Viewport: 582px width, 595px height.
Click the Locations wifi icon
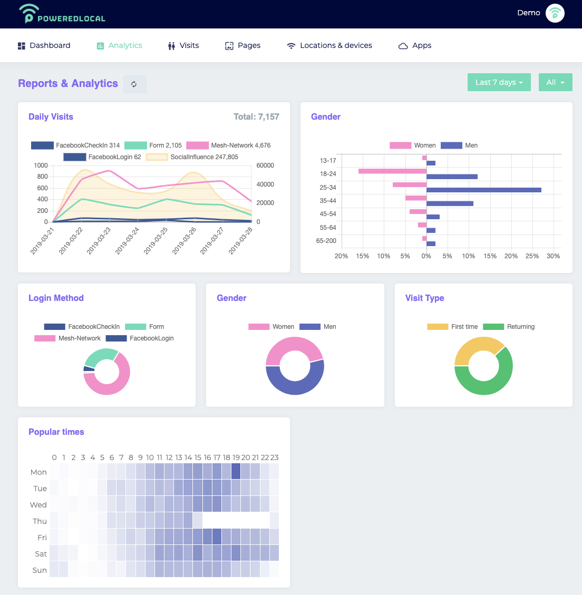291,46
